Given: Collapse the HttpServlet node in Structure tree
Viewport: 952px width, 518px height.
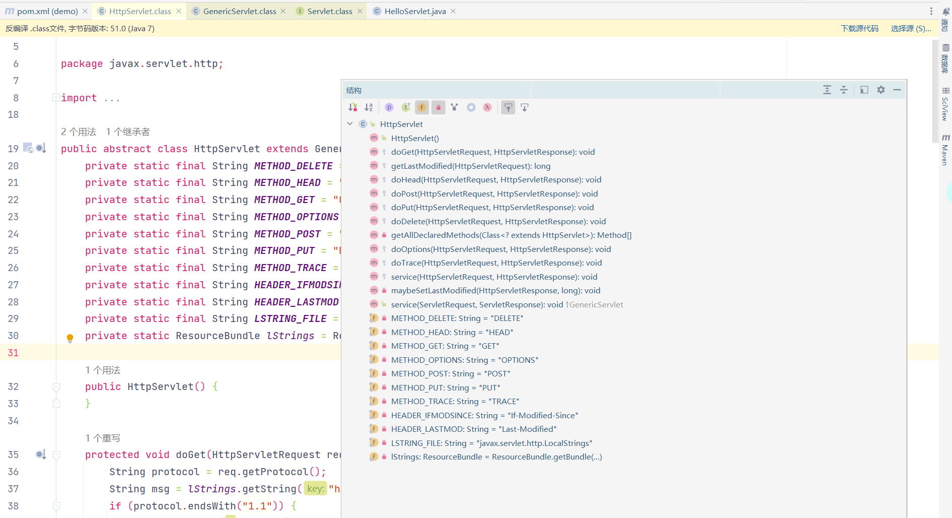Looking at the screenshot, I should [350, 124].
